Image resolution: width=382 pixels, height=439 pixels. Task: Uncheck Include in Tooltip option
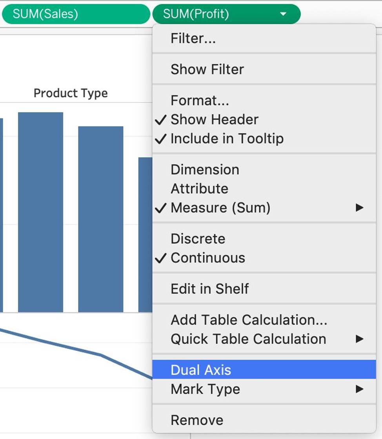(227, 139)
